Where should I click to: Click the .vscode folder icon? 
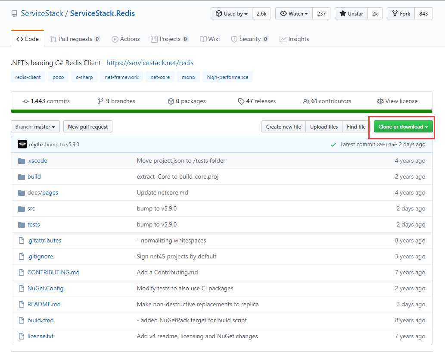click(x=22, y=161)
